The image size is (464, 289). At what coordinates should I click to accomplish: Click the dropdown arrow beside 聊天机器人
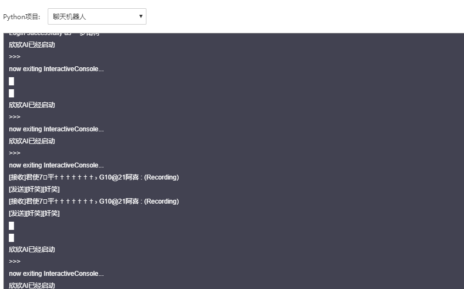tap(141, 16)
